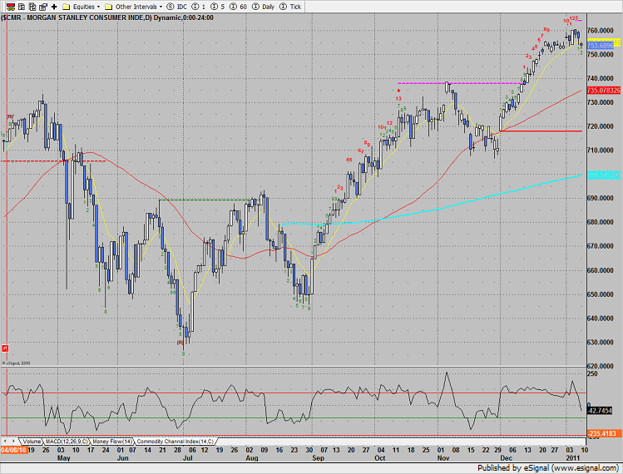Click the chart title $CMR Morgan Stanley Consumer
This screenshot has height=474, width=623.
pyautogui.click(x=106, y=17)
